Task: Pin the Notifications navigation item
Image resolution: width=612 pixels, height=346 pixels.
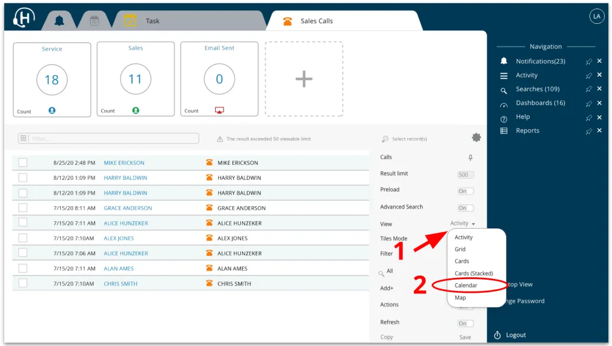Action: 589,61
